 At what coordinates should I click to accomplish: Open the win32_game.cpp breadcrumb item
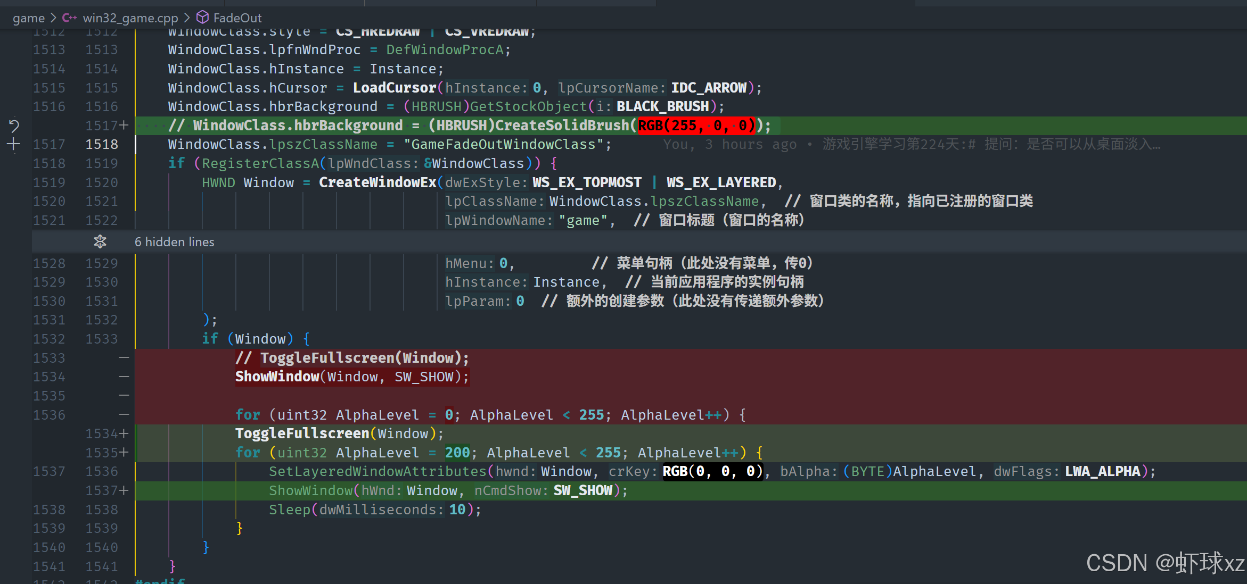pos(130,18)
